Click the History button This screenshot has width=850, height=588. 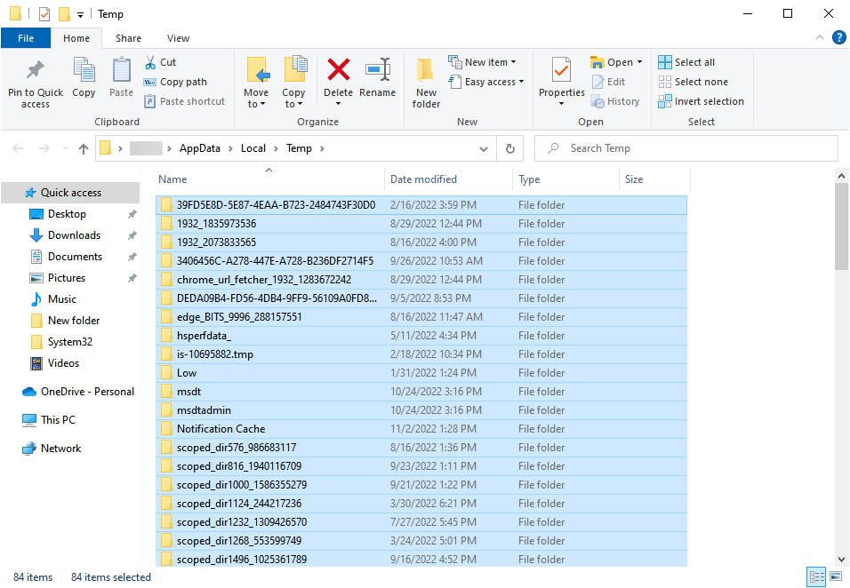(x=615, y=101)
